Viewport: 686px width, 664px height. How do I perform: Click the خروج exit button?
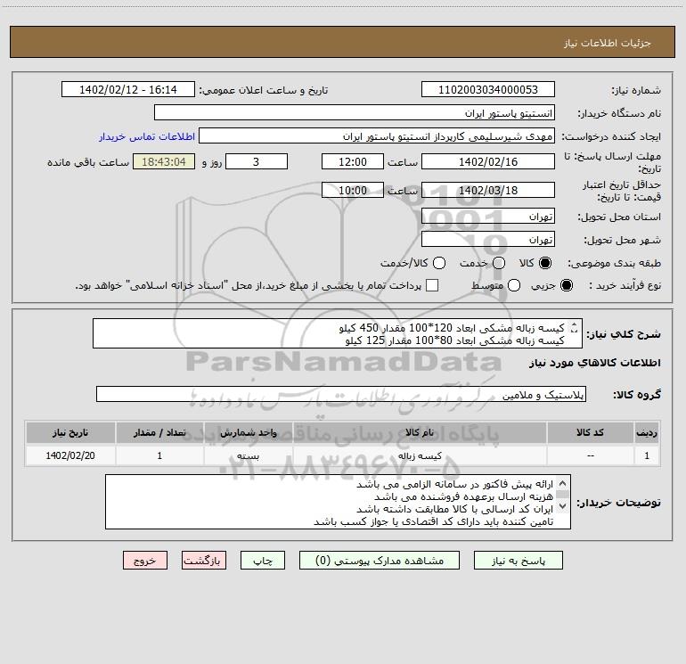coord(145,561)
